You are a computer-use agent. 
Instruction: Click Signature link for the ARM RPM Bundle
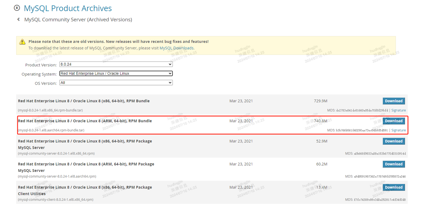pyautogui.click(x=398, y=130)
